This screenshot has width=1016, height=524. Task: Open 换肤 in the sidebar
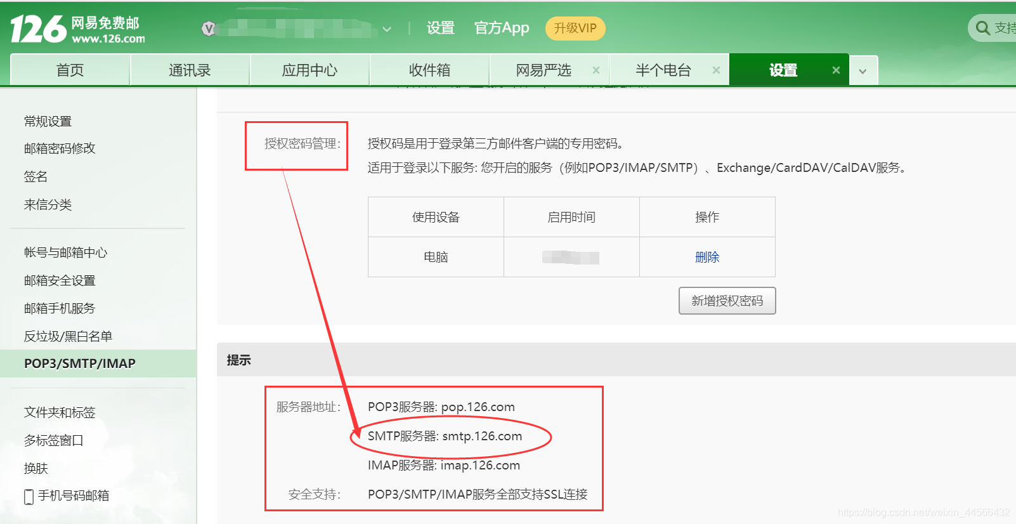point(36,468)
